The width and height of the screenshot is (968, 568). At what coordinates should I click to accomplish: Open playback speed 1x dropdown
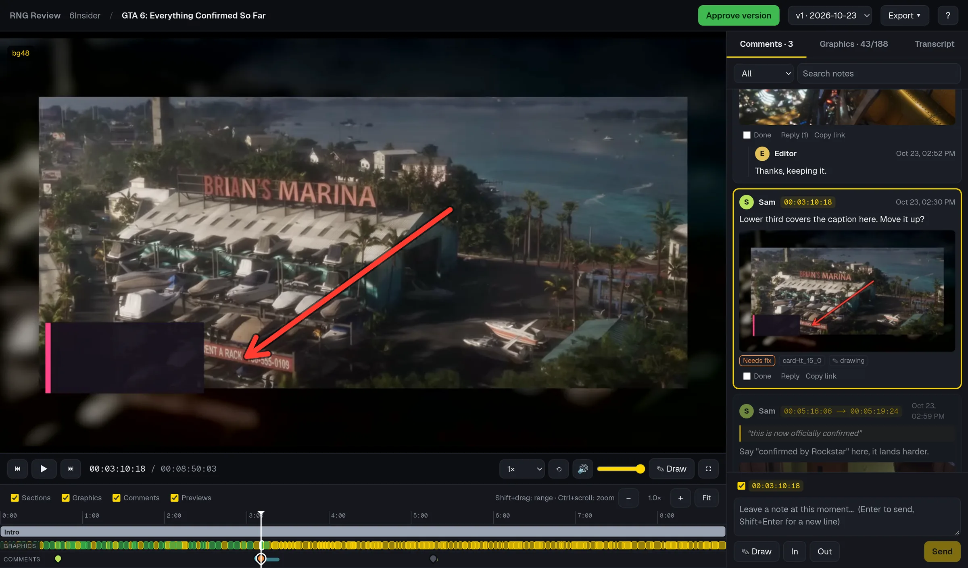[x=522, y=469]
